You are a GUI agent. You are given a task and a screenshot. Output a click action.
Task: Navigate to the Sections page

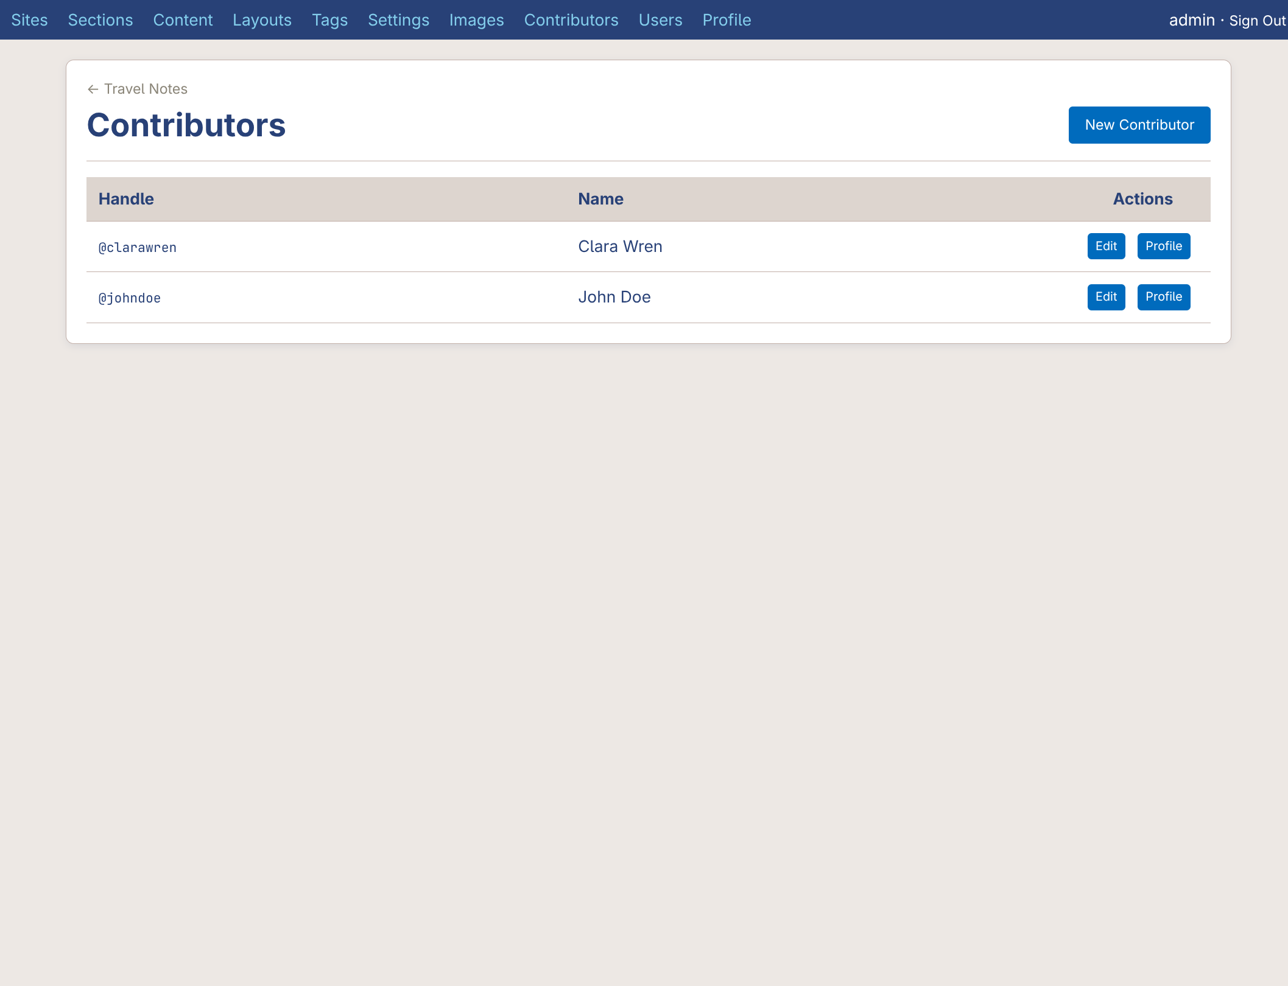click(x=100, y=19)
